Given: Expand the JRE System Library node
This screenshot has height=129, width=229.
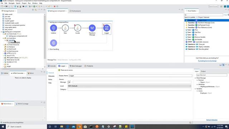Looking at the screenshot, I should tap(3, 58).
